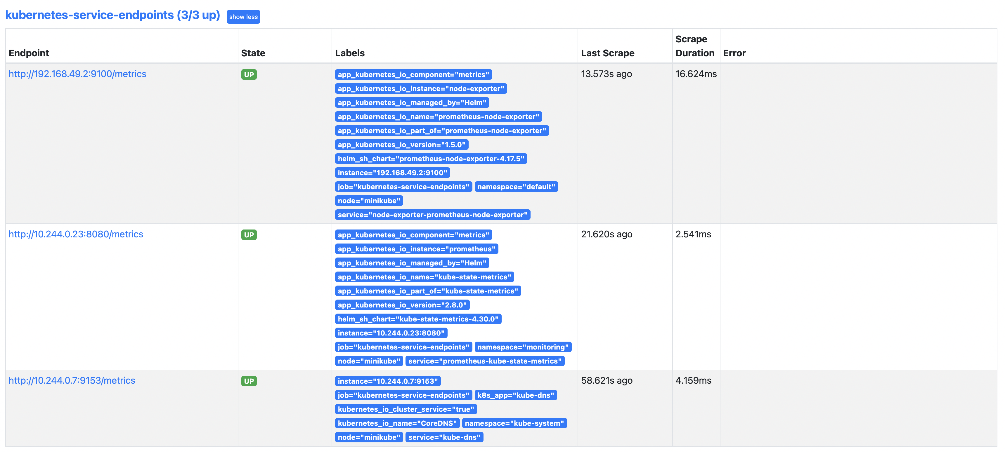The width and height of the screenshot is (1005, 452).
Task: Open http://192.168.49.2:9100/metrics endpoint
Action: (77, 73)
